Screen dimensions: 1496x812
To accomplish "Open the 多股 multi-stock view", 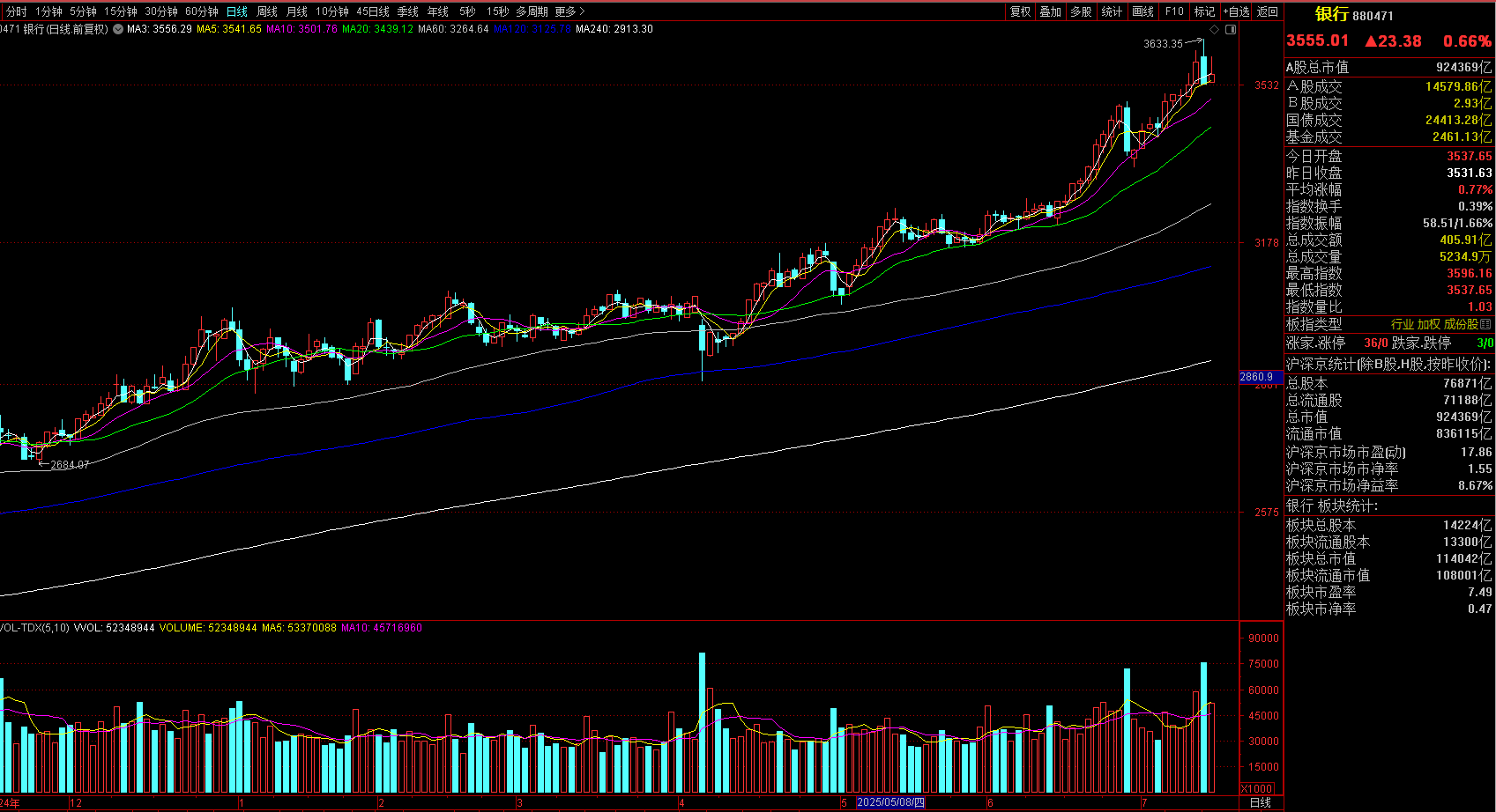I will 1081,11.
